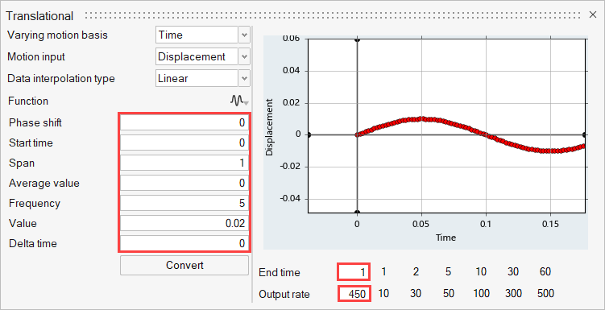This screenshot has height=310, width=605.
Task: Click the curve peak on the plot
Action: coord(421,118)
